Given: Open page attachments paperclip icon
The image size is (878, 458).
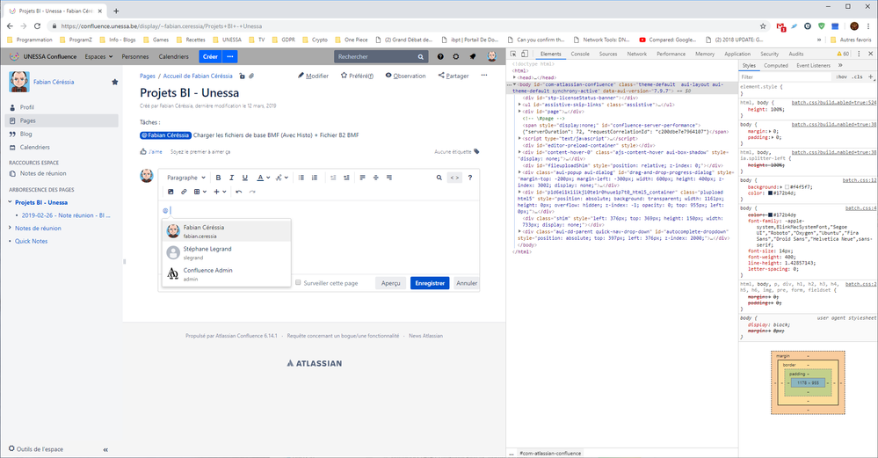Looking at the screenshot, I should click(x=251, y=76).
